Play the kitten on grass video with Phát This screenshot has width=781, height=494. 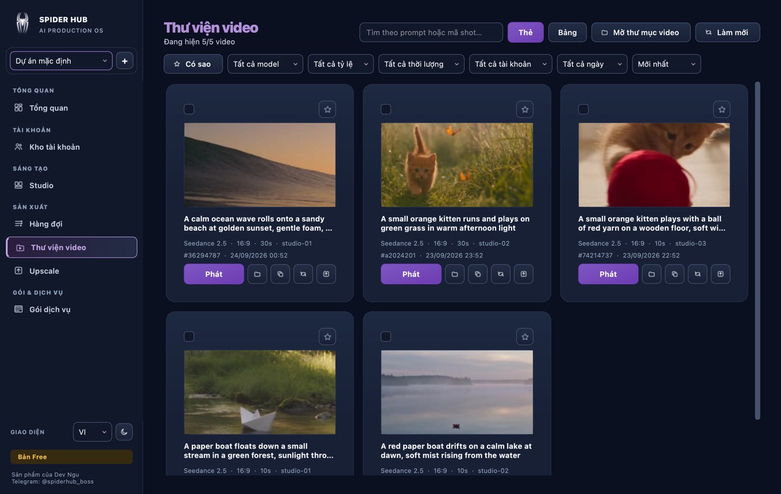[x=411, y=274]
